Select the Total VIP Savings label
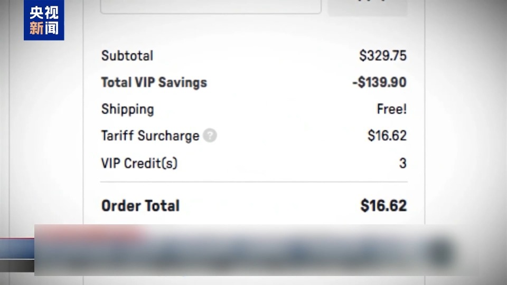 click(x=154, y=82)
